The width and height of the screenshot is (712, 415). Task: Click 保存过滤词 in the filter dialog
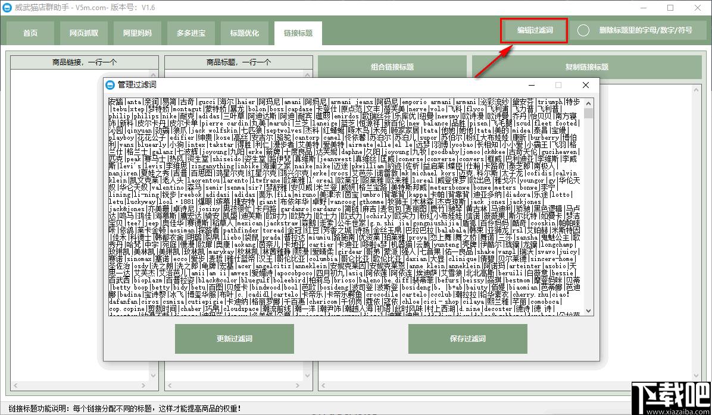click(x=468, y=339)
